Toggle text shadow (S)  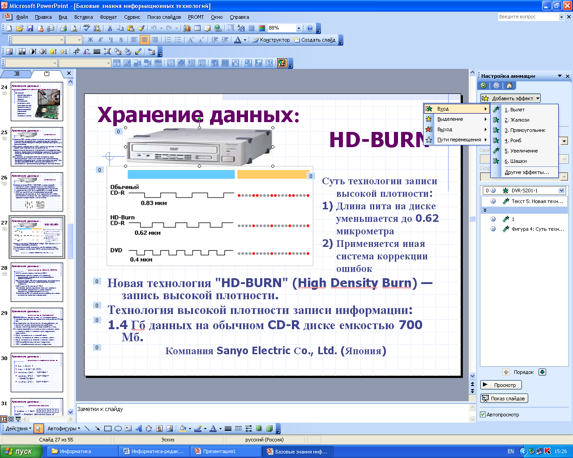121,40
